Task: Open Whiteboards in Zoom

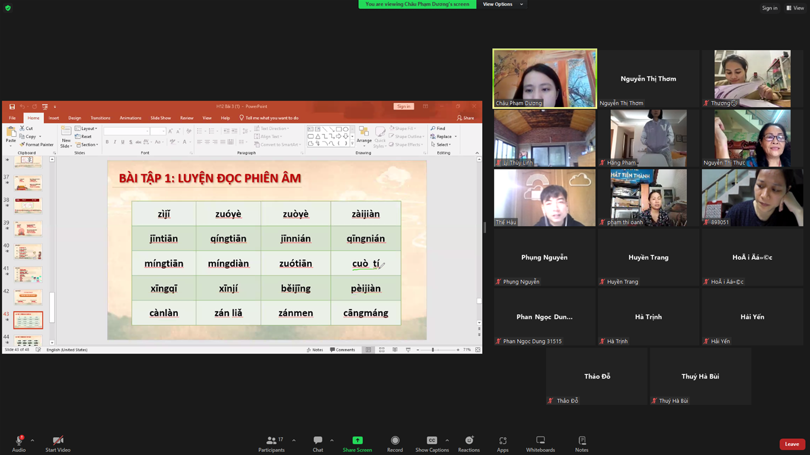Action: 540,444
